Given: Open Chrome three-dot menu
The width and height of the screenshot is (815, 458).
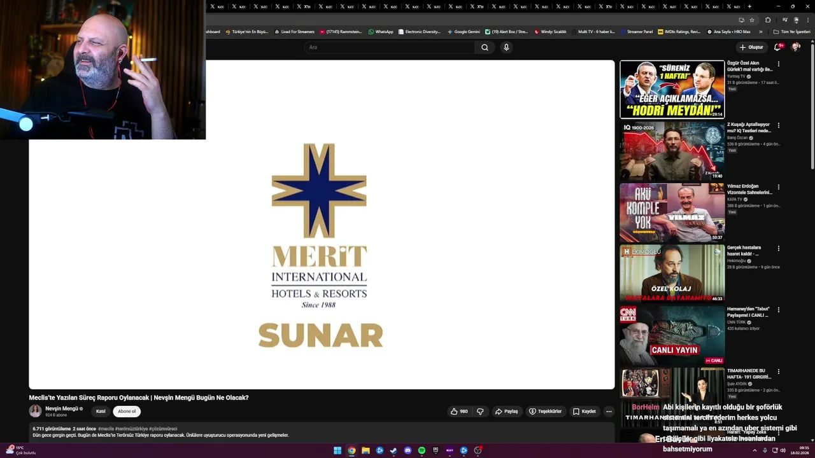Looking at the screenshot, I should [807, 20].
